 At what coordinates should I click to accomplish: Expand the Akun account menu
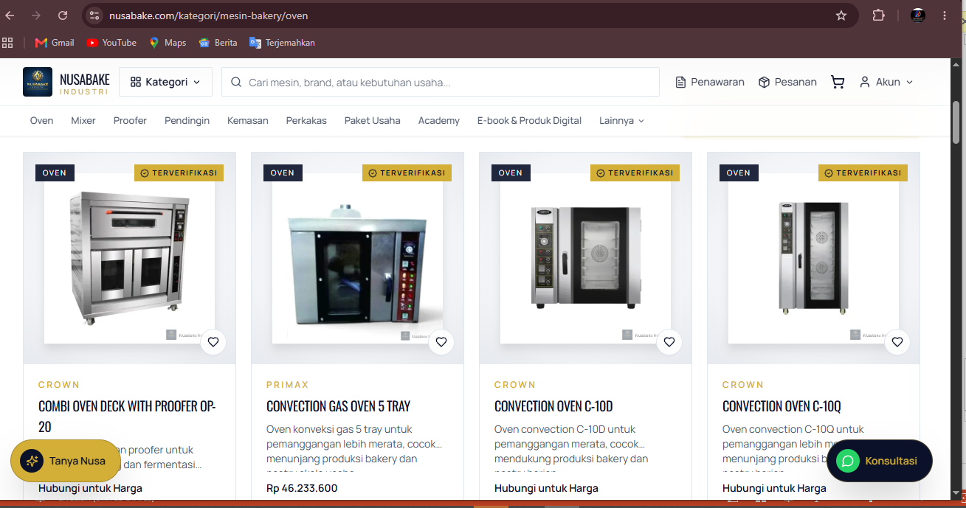886,82
